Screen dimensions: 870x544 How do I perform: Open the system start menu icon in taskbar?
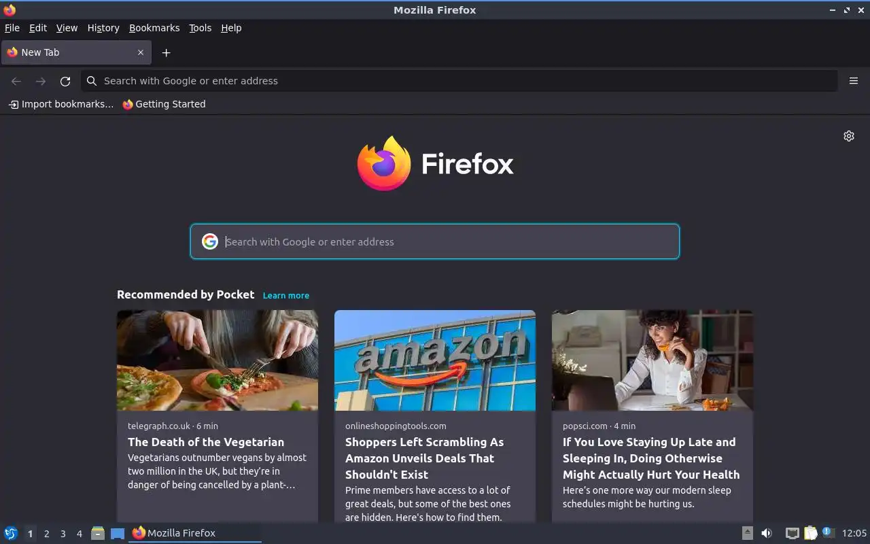click(x=11, y=533)
